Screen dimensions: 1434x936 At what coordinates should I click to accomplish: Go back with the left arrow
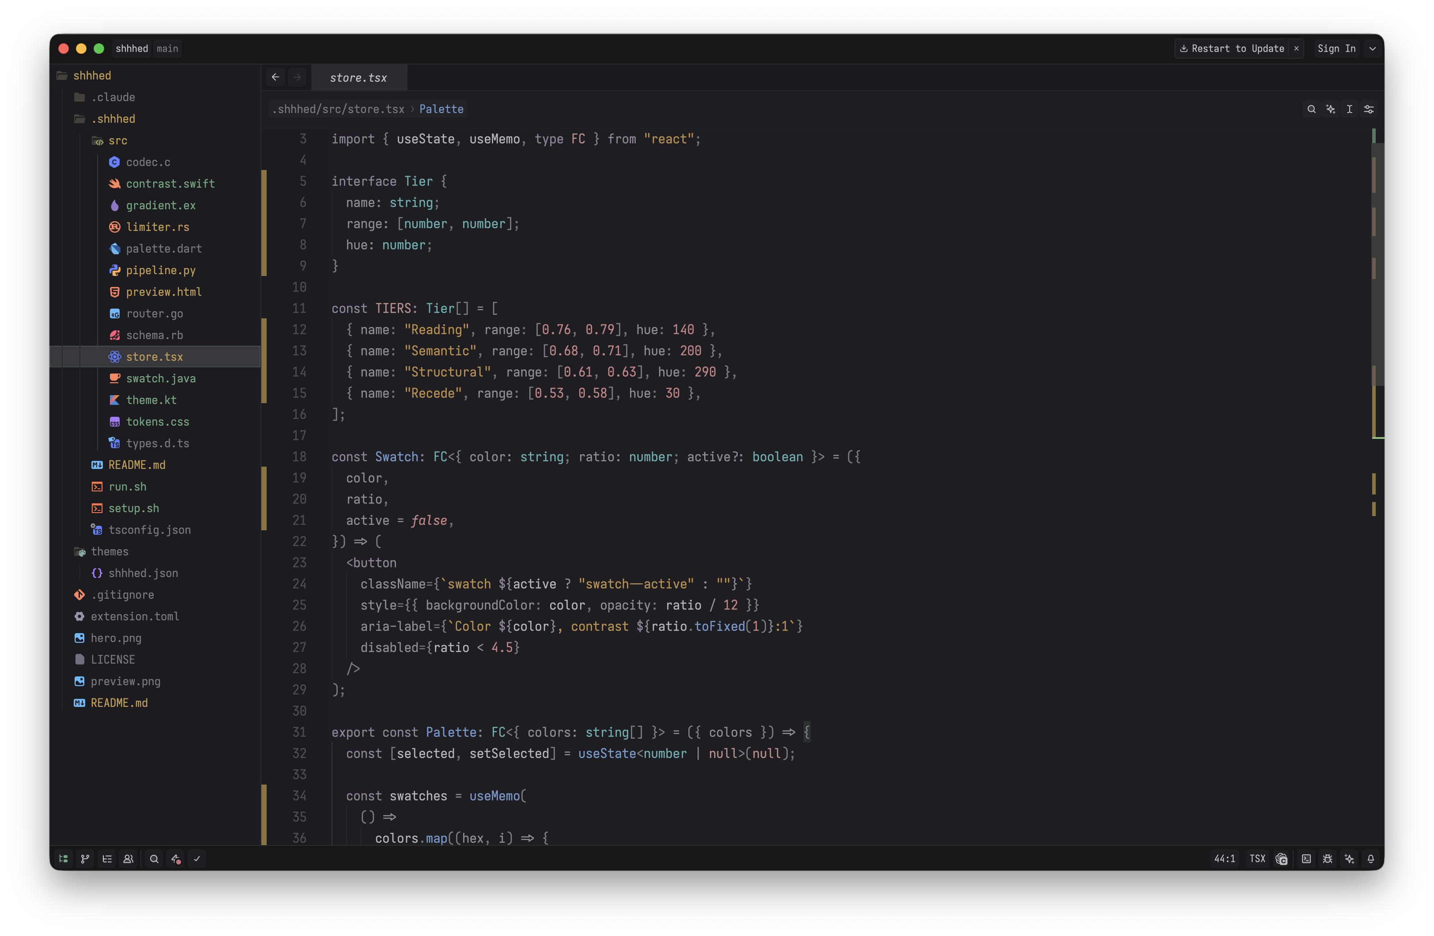click(x=275, y=77)
